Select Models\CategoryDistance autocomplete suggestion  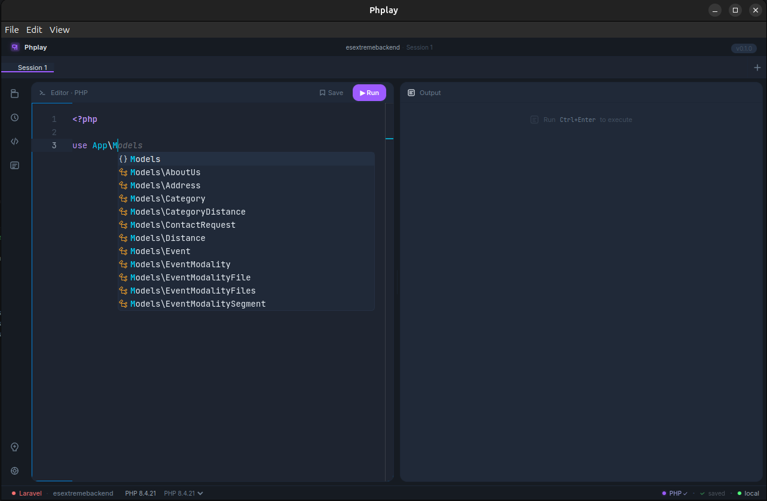246,212
